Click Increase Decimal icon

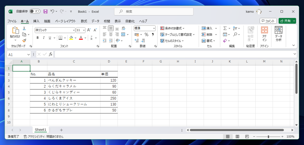137,41
